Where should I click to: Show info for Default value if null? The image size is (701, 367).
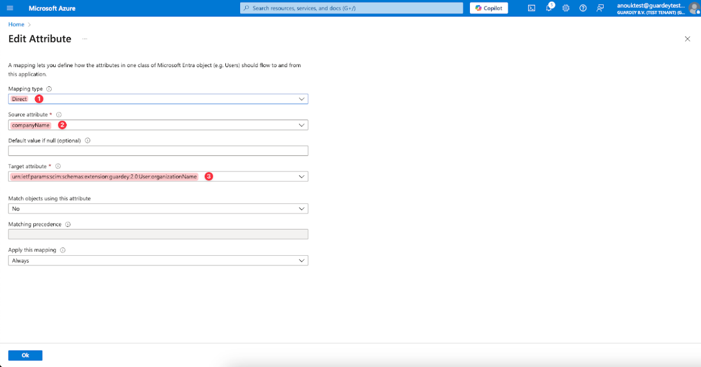coord(88,141)
